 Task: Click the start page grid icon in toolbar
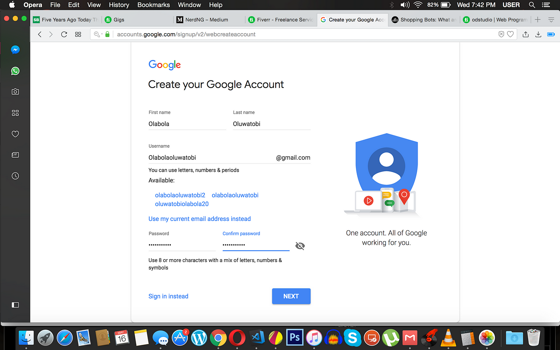(x=78, y=34)
